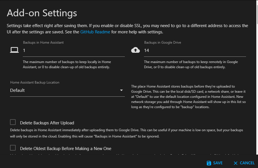The height and width of the screenshot is (168, 258).
Task: Click the help text about backups kept locally
Action: [67, 64]
